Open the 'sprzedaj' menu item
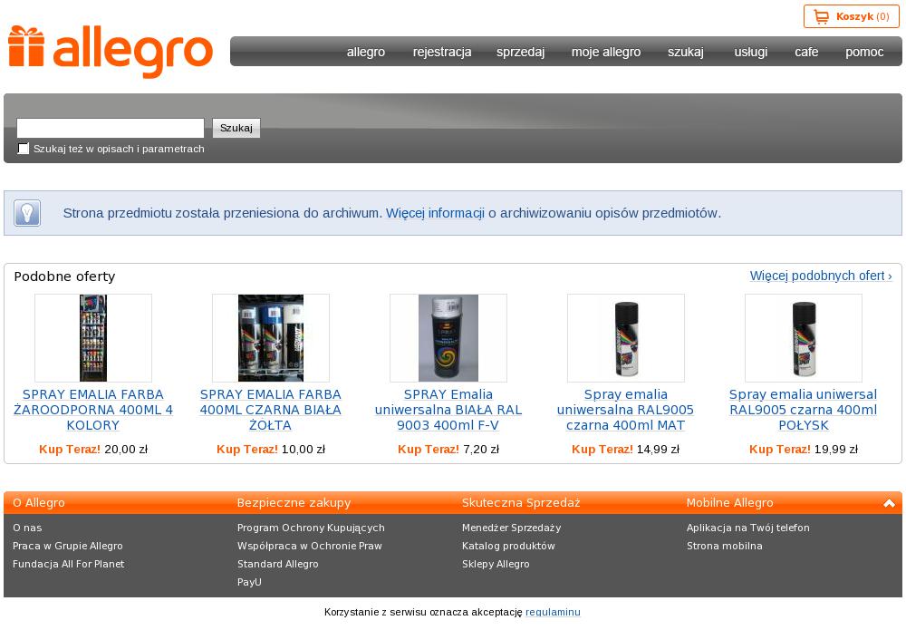Viewport: 906px width, 630px height. pyautogui.click(x=521, y=52)
